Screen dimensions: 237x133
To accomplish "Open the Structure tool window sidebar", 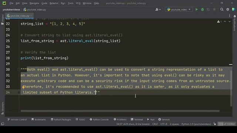I will tap(3, 108).
